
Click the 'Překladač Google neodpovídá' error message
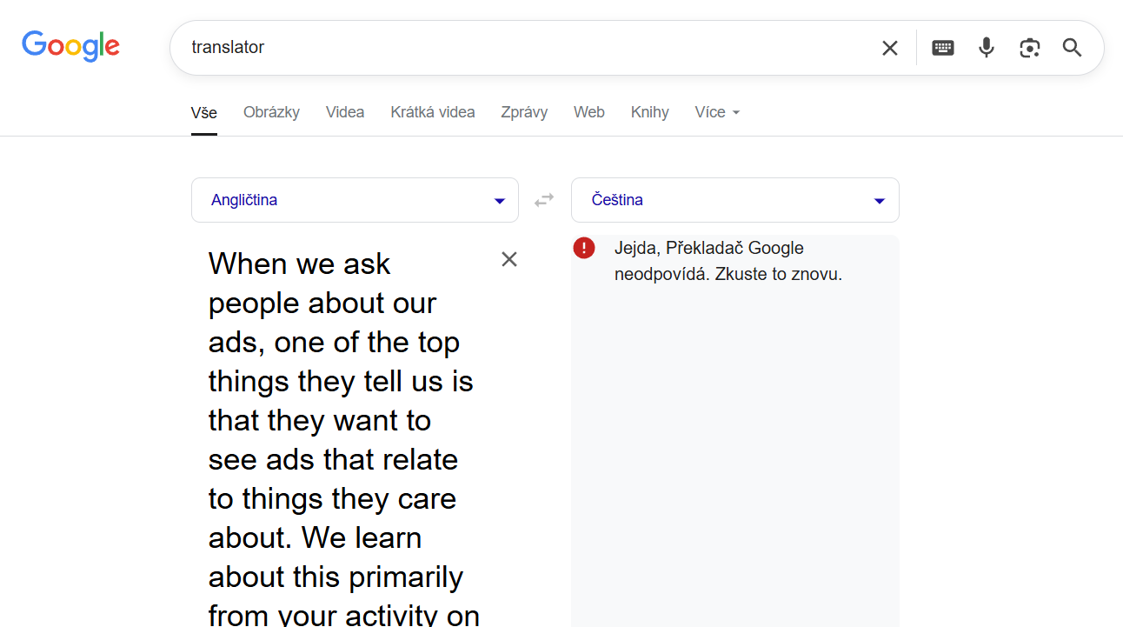click(x=728, y=261)
